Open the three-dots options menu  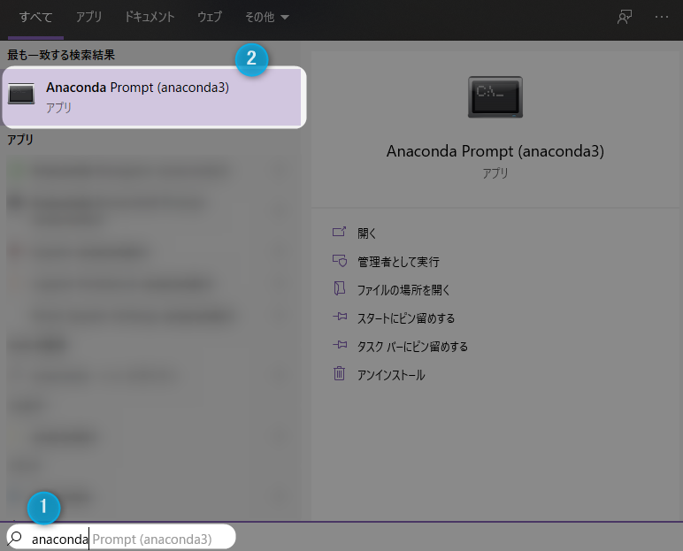pos(661,17)
